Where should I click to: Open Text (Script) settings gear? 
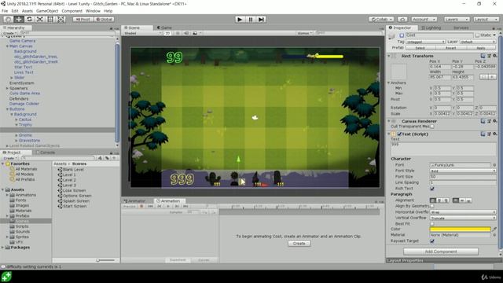[x=494, y=134]
